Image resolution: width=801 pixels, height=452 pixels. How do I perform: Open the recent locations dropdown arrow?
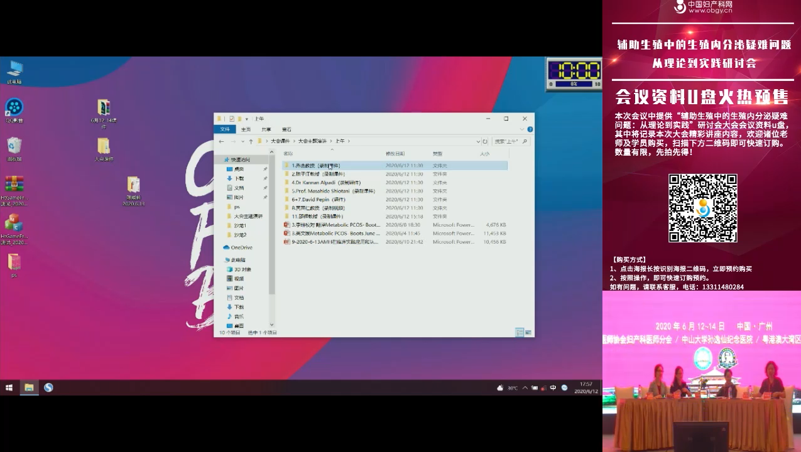[242, 141]
